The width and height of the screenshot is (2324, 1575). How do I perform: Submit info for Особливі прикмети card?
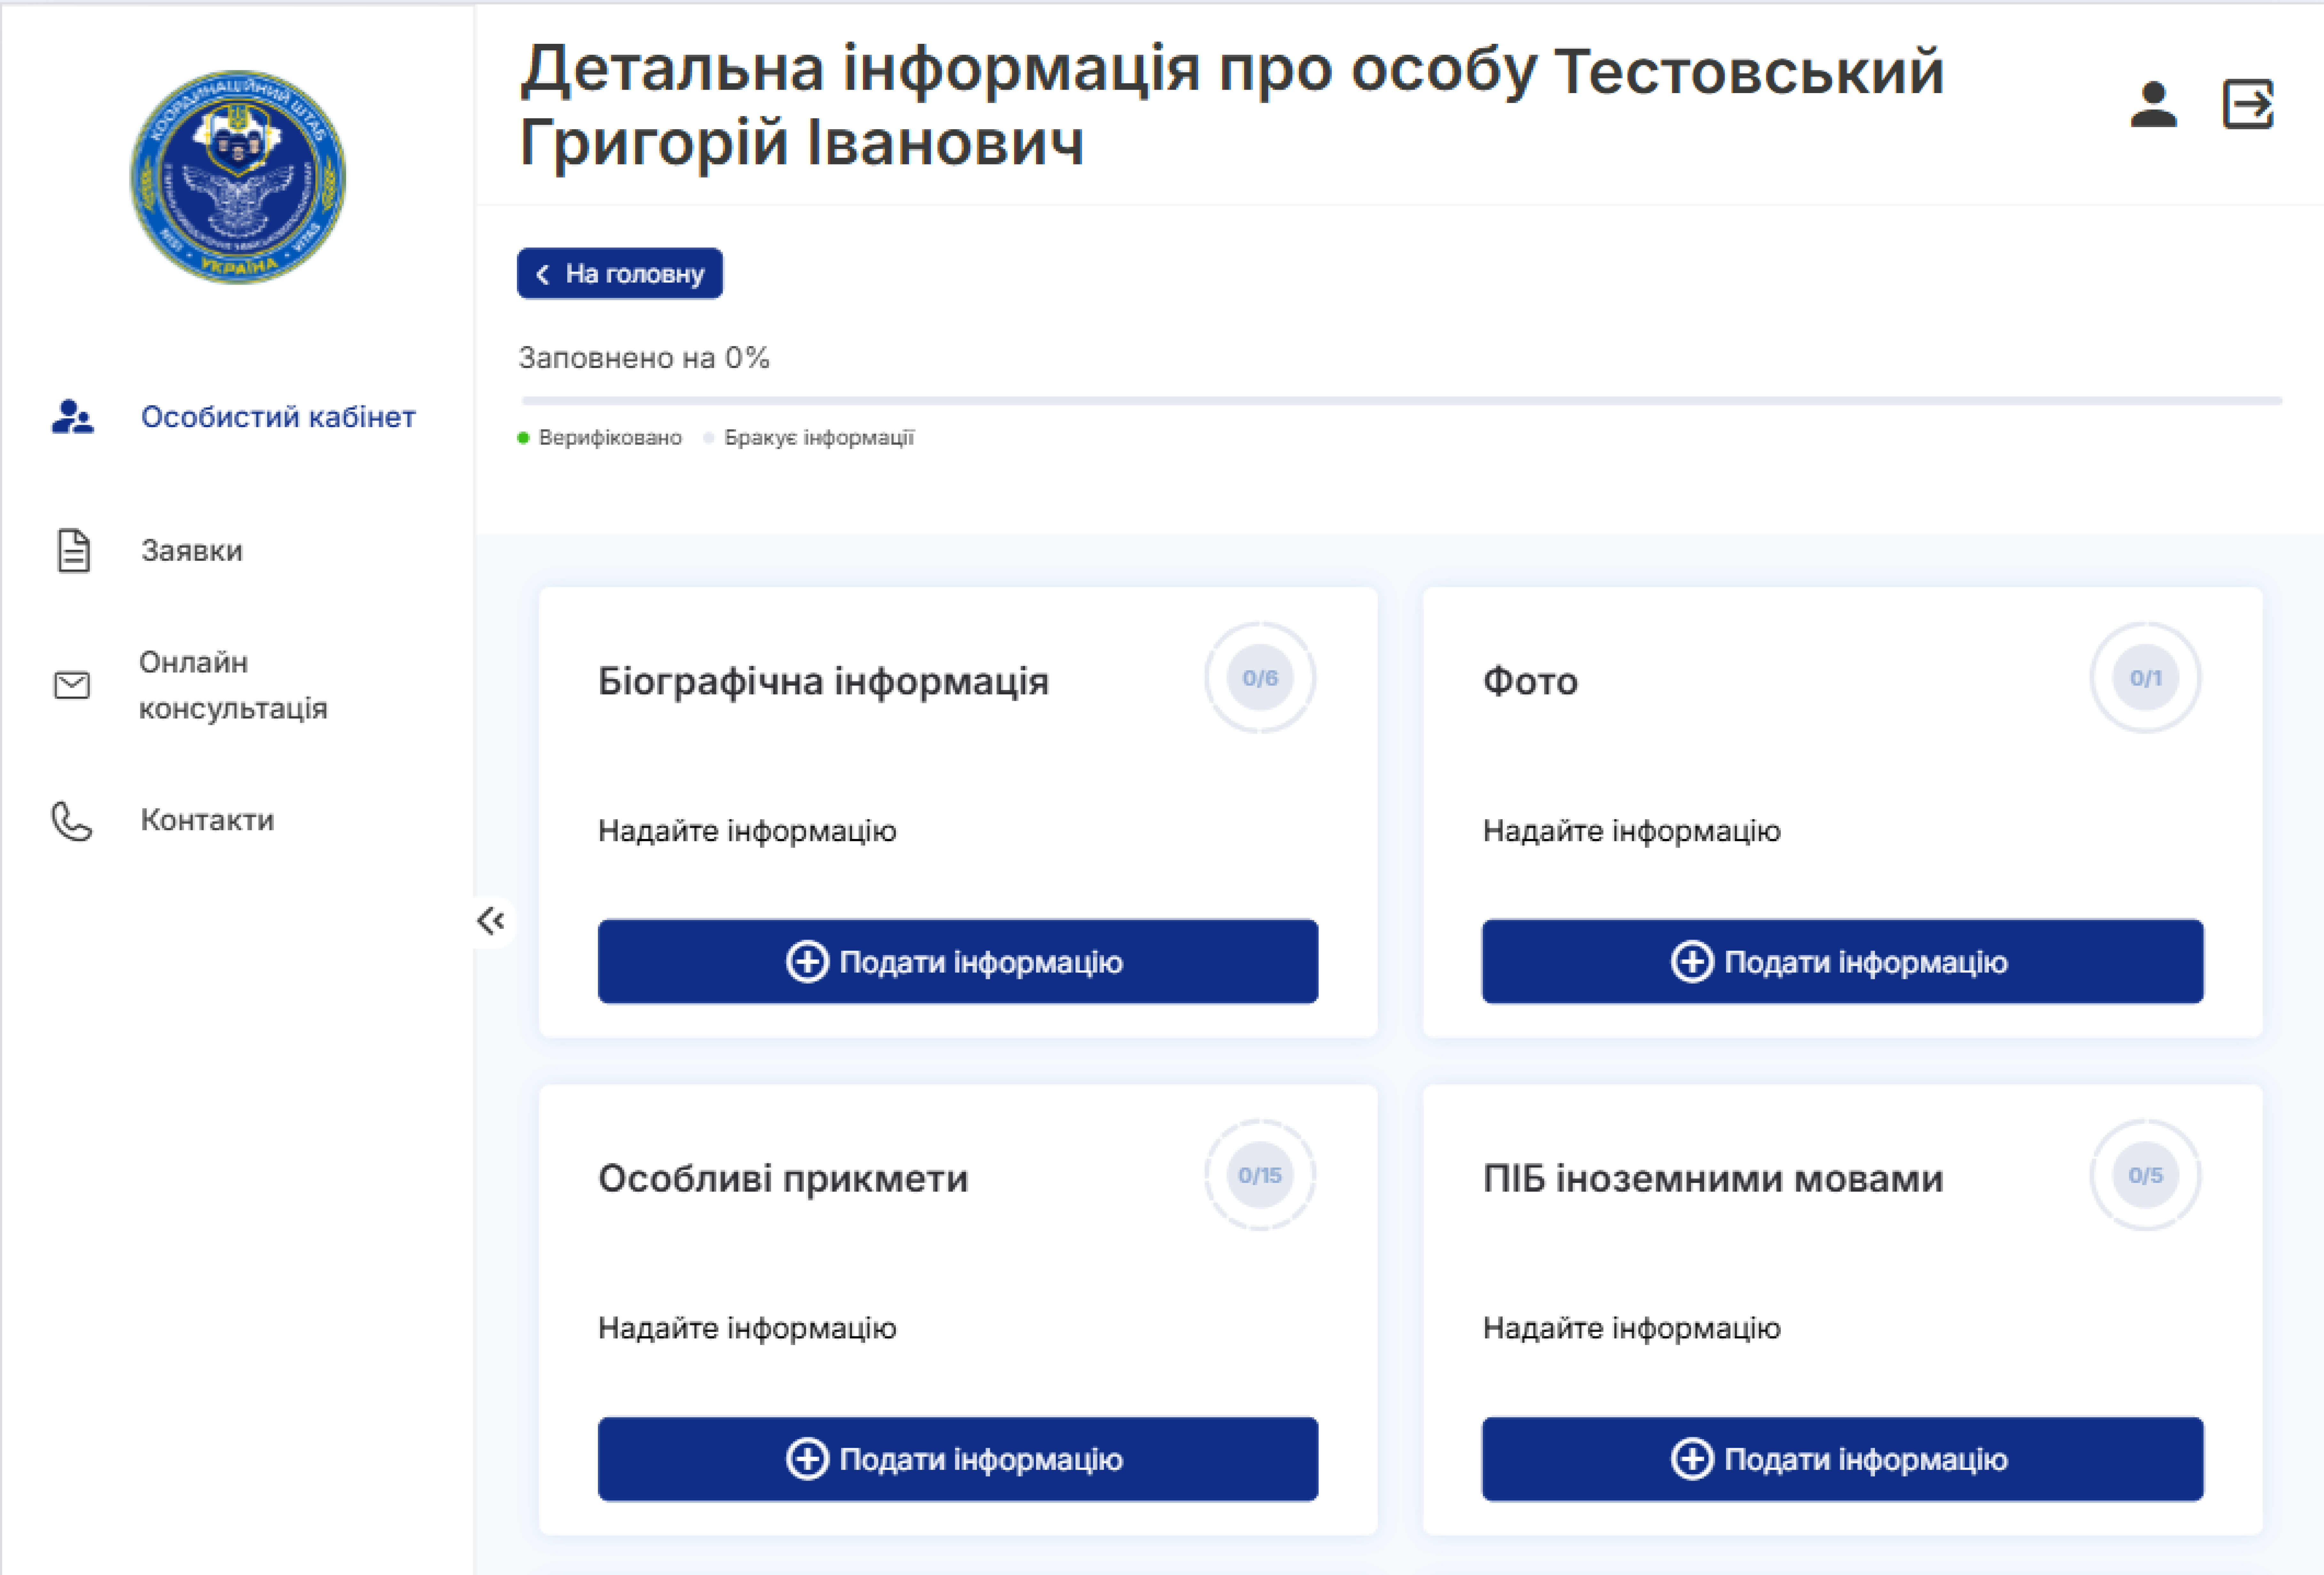tap(958, 1459)
